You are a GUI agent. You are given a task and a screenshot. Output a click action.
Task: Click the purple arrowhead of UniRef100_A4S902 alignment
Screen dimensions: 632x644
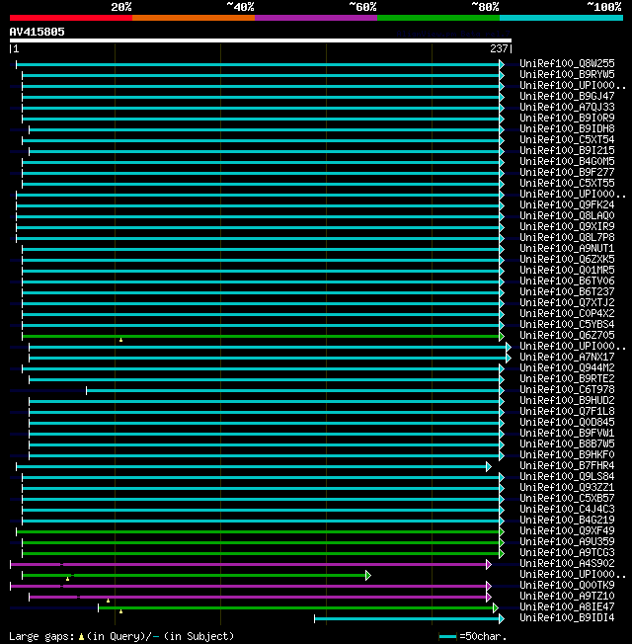coord(489,564)
